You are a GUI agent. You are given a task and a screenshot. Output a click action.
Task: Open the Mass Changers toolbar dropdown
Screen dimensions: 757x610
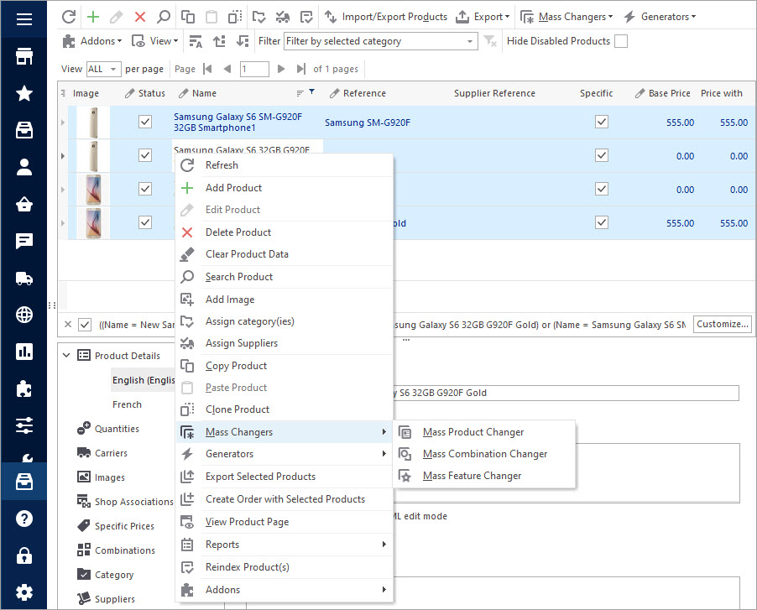[566, 17]
